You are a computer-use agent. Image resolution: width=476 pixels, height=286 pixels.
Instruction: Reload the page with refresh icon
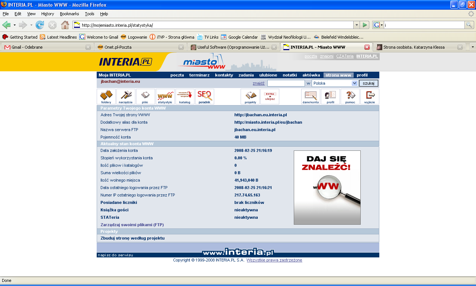coord(40,25)
